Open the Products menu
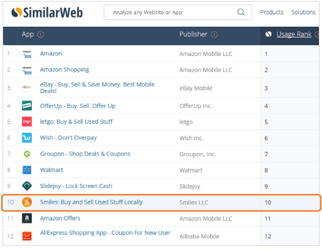 click(272, 12)
